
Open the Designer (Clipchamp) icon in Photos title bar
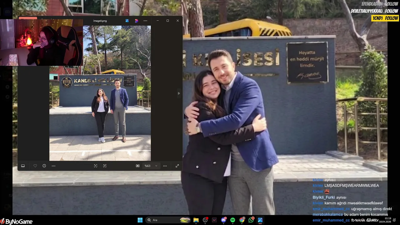137,21
